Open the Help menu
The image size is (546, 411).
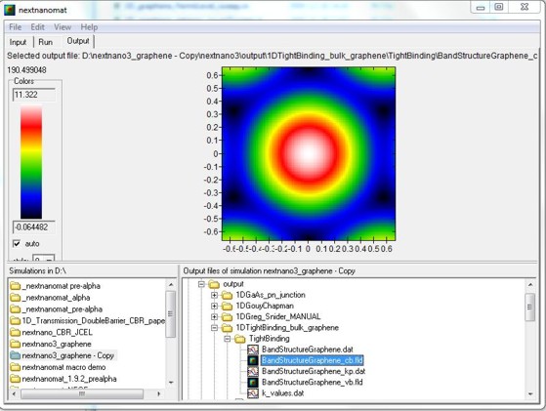pyautogui.click(x=89, y=27)
